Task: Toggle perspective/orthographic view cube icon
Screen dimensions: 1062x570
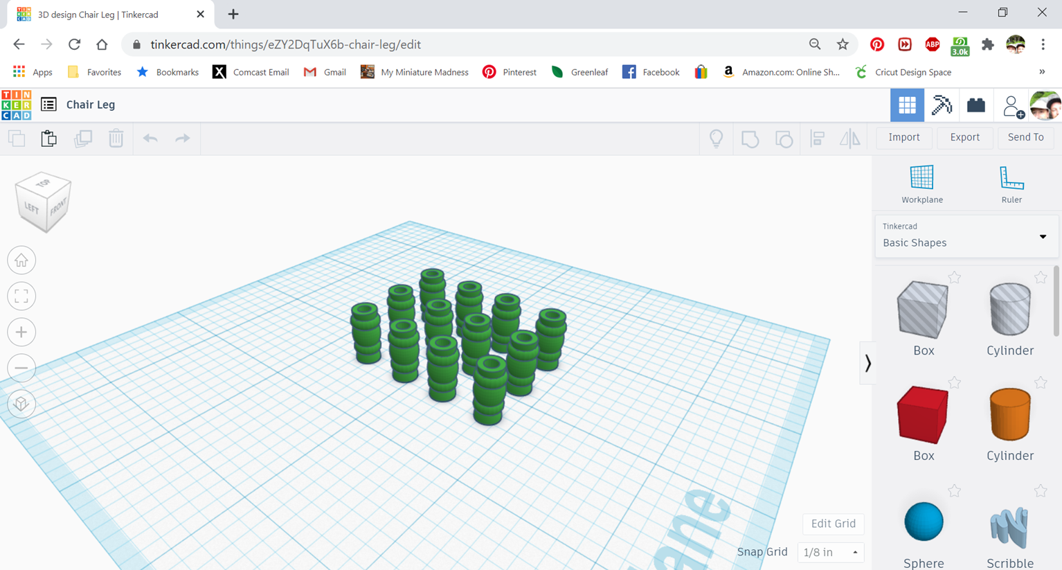Action: [x=21, y=404]
